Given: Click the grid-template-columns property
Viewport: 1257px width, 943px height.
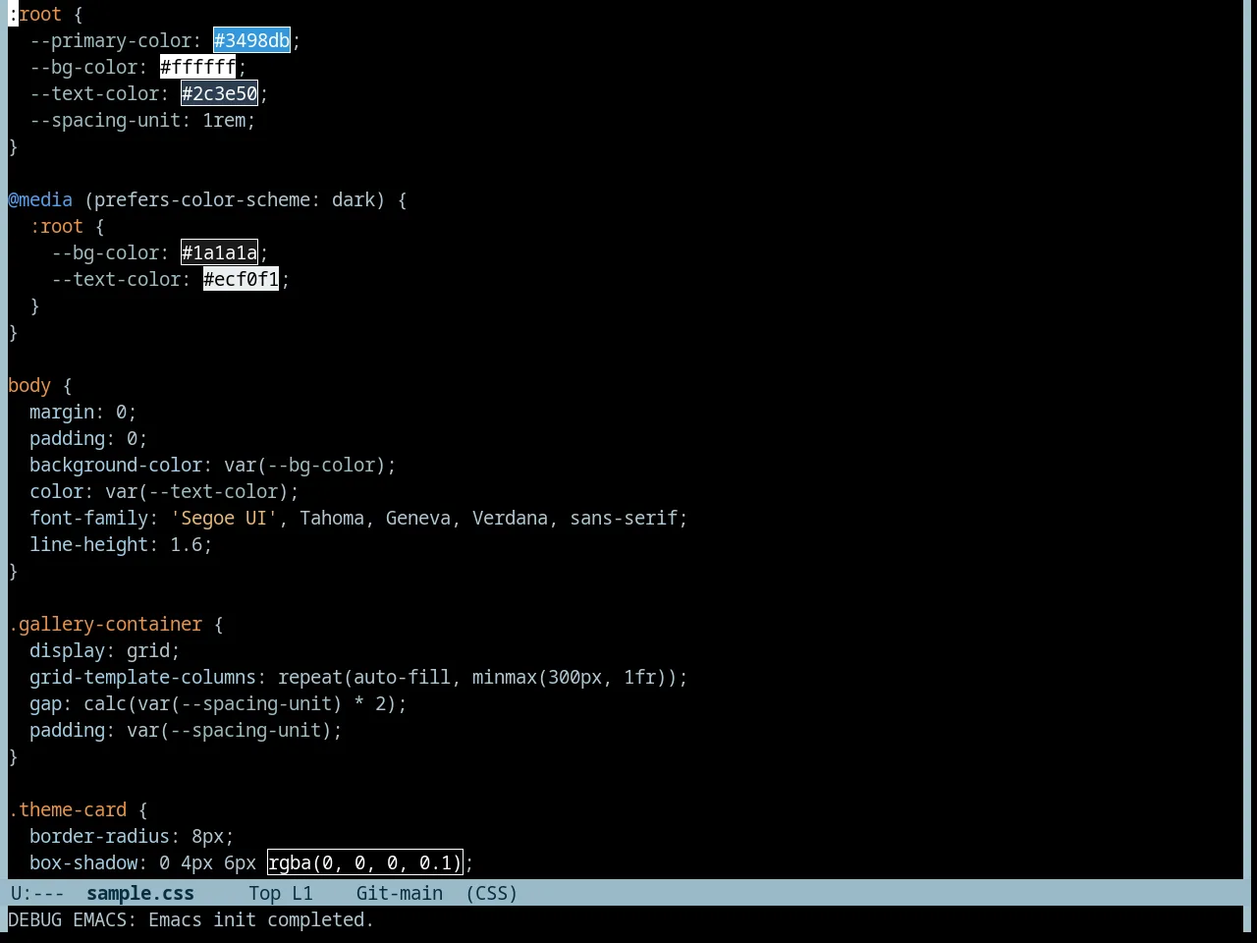Looking at the screenshot, I should pyautogui.click(x=142, y=677).
